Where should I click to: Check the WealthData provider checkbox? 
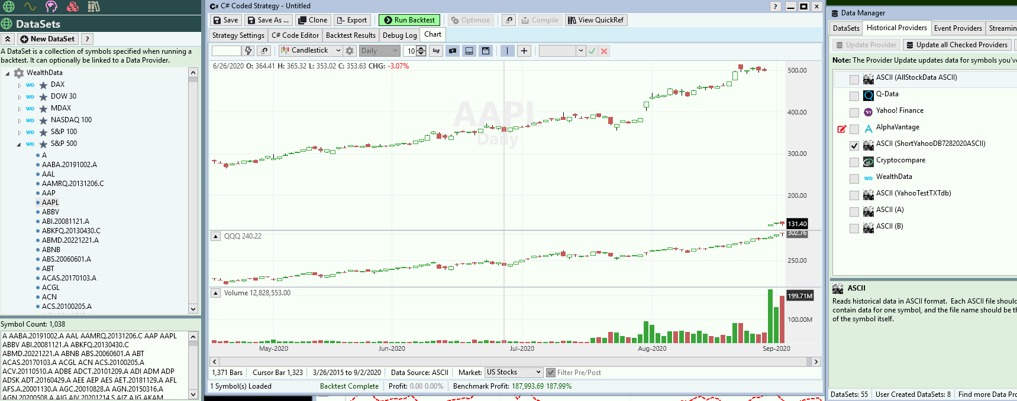854,178
